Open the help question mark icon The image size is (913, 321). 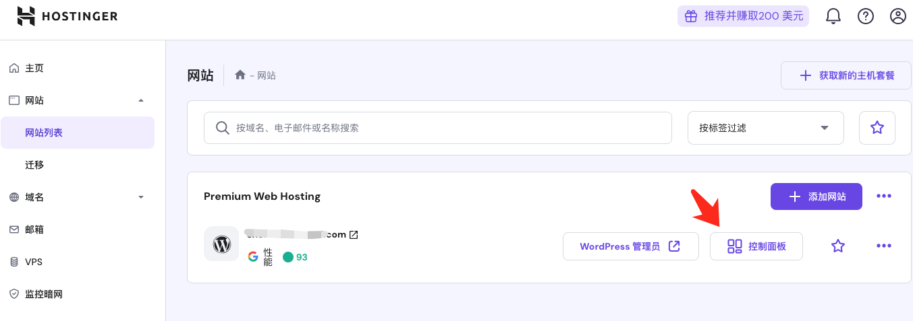(866, 16)
